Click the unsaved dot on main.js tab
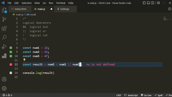This screenshot has width=172, height=97. point(51,9)
